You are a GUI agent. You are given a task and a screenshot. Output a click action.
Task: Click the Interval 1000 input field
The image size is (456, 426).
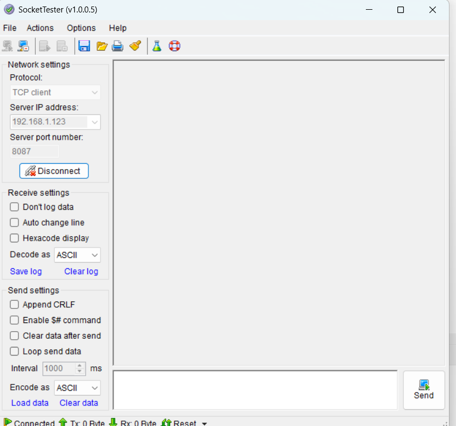pos(59,368)
